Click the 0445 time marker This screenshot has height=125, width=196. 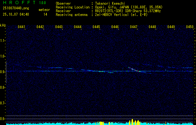96,27
